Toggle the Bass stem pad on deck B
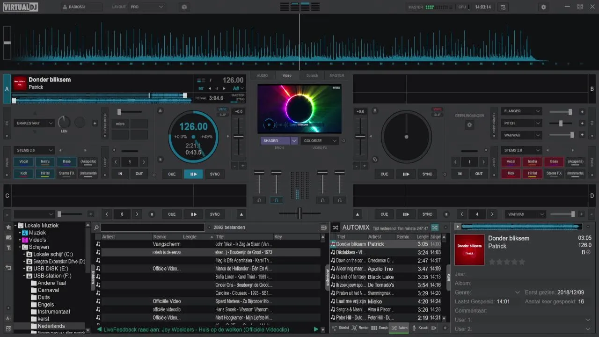Viewport: 599px width, 337px height. coord(554,161)
